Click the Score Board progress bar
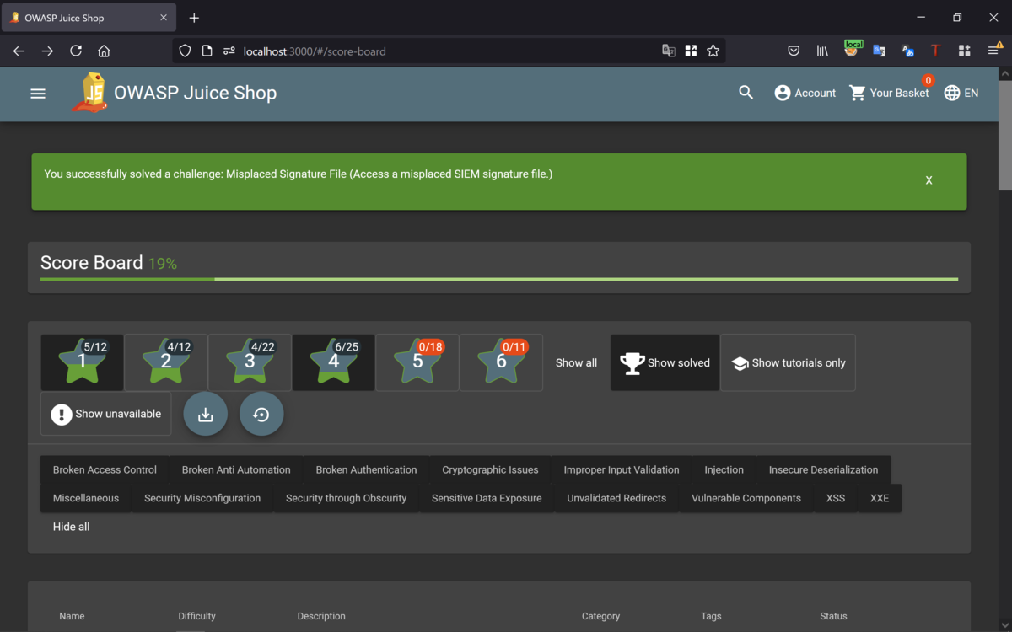1012x632 pixels. coord(499,279)
